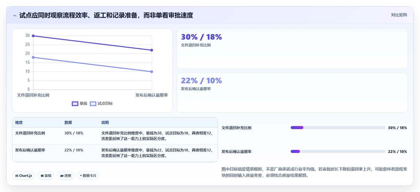The width and height of the screenshot is (420, 192).
Task: Select the Chart.js chip
Action: [x=24, y=176]
